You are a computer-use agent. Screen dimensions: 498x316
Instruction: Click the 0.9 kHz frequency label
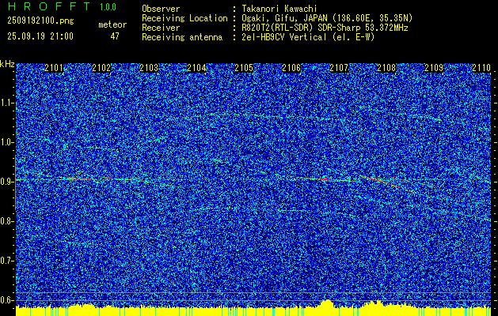(6, 182)
